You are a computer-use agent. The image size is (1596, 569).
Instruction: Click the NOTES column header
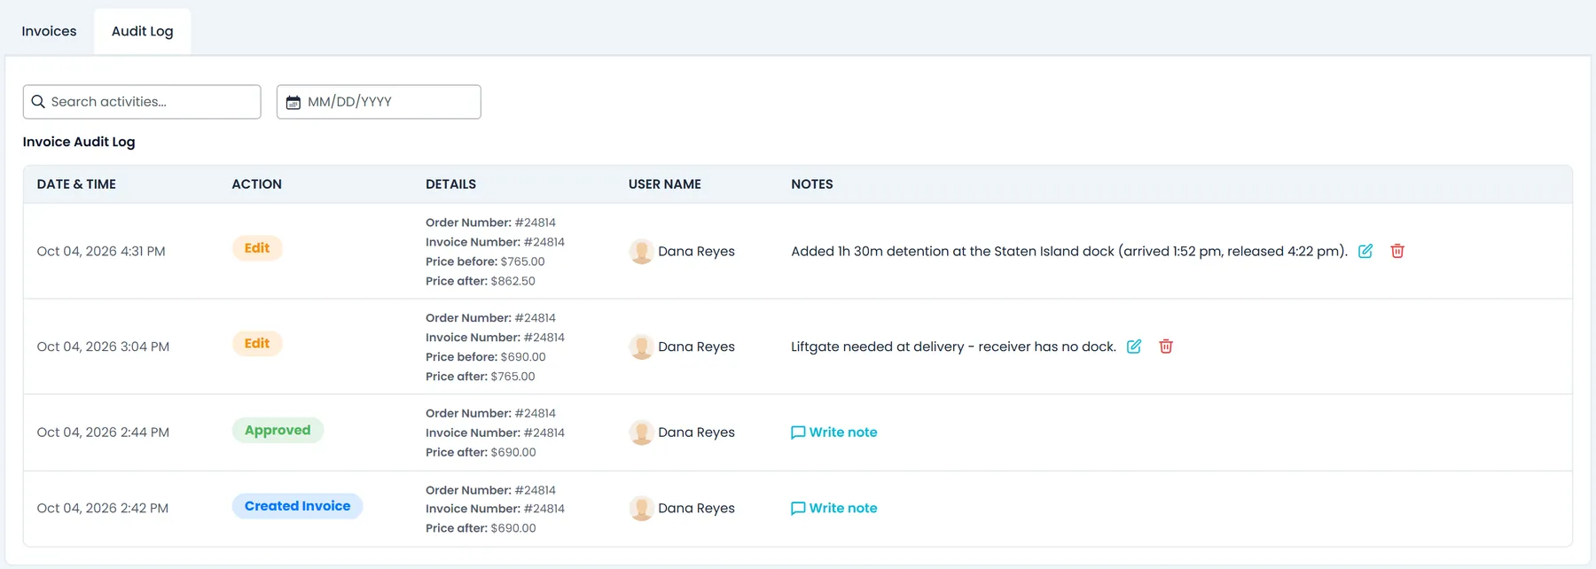click(812, 184)
